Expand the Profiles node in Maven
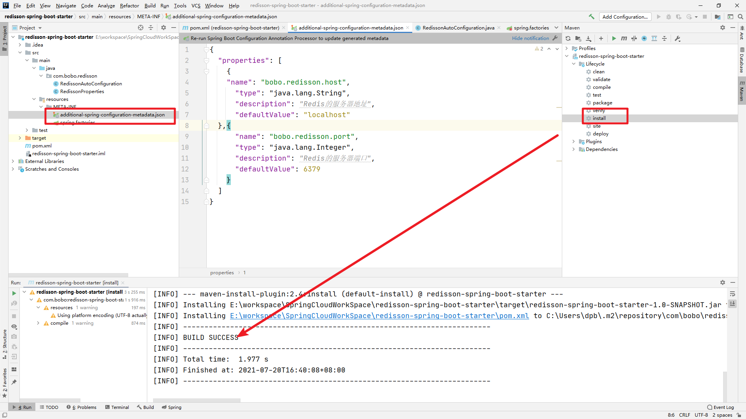 click(x=567, y=48)
